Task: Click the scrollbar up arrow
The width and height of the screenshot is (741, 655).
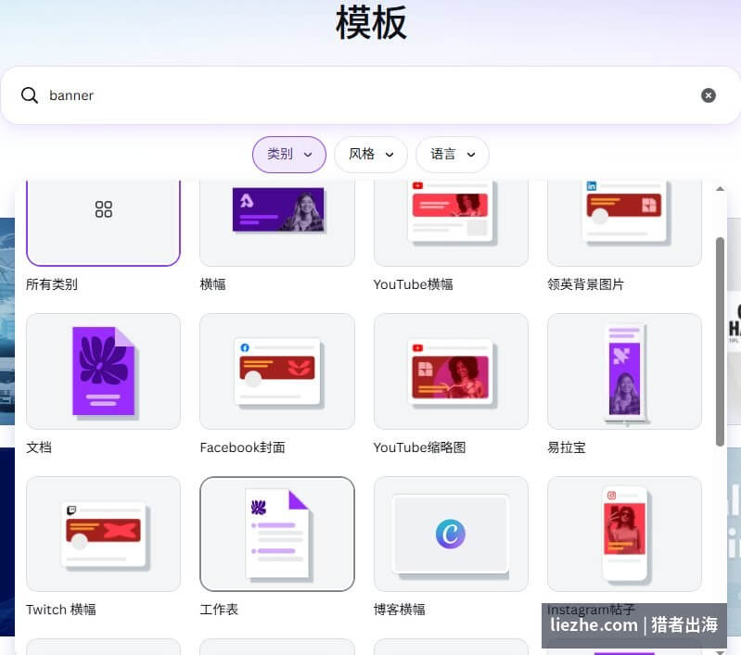Action: click(x=720, y=189)
